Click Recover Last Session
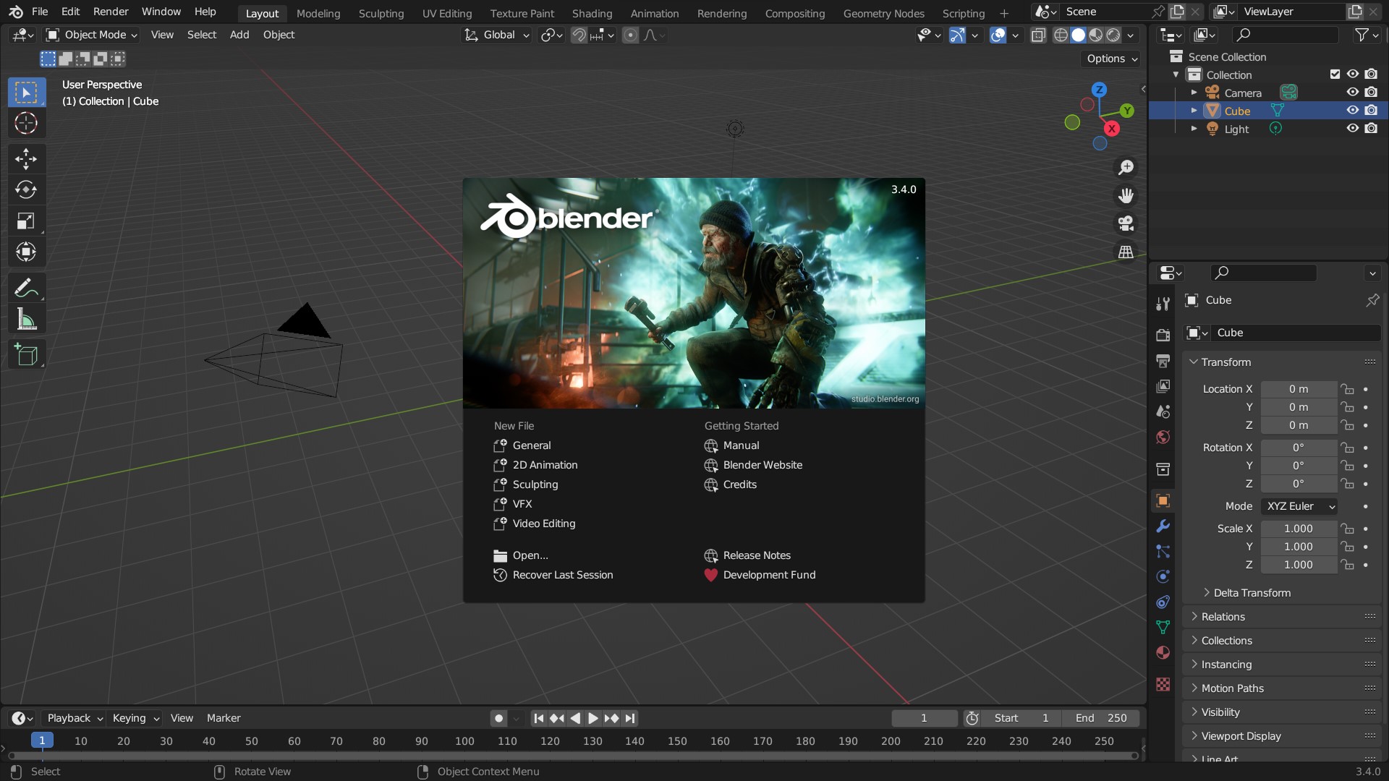 pos(562,575)
